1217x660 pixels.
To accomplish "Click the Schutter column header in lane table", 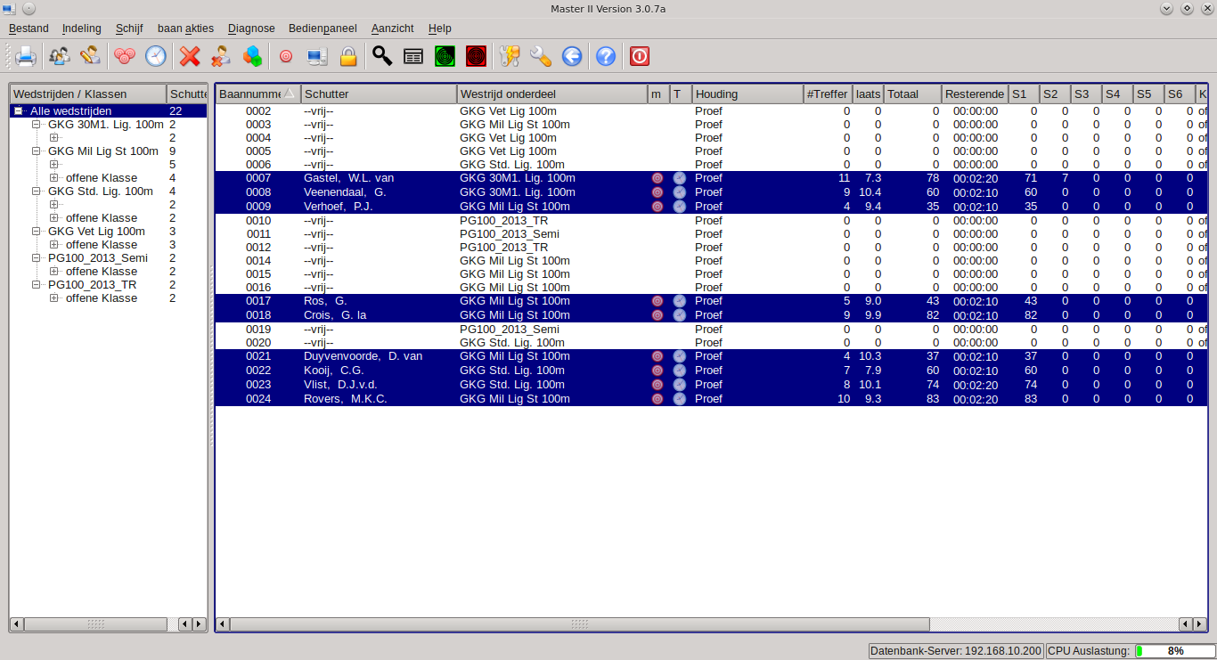I will coord(378,94).
